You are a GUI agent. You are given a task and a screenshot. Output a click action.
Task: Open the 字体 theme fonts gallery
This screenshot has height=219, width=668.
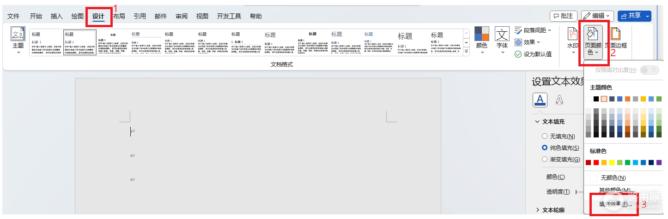click(502, 41)
